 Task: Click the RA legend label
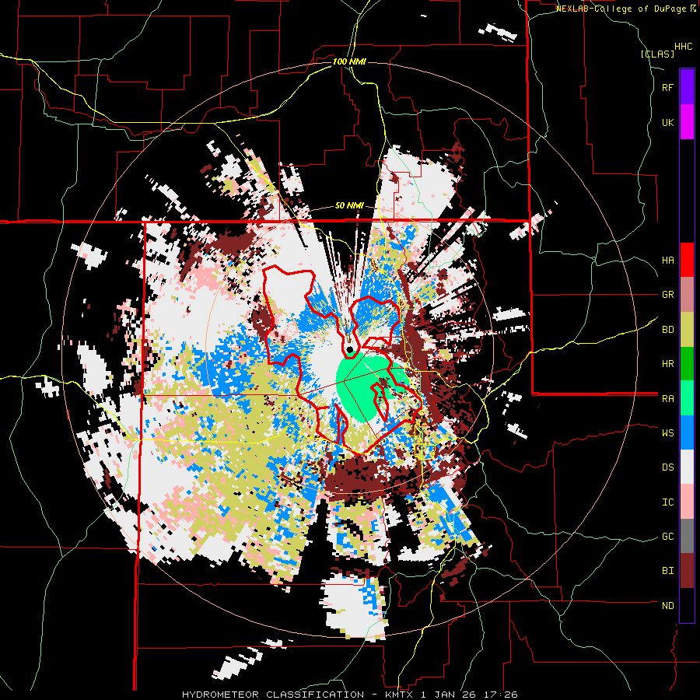coord(667,399)
